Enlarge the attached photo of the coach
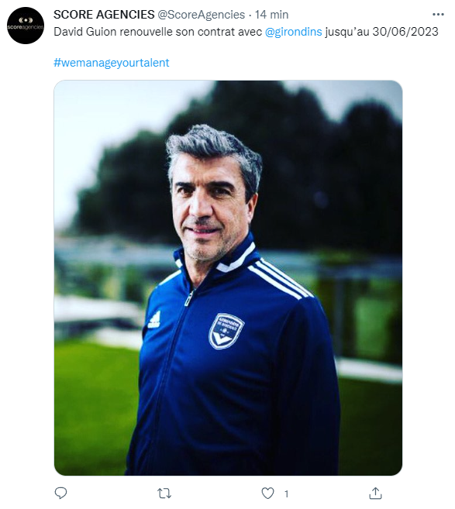Screen dimensions: 455x509 coord(228,278)
